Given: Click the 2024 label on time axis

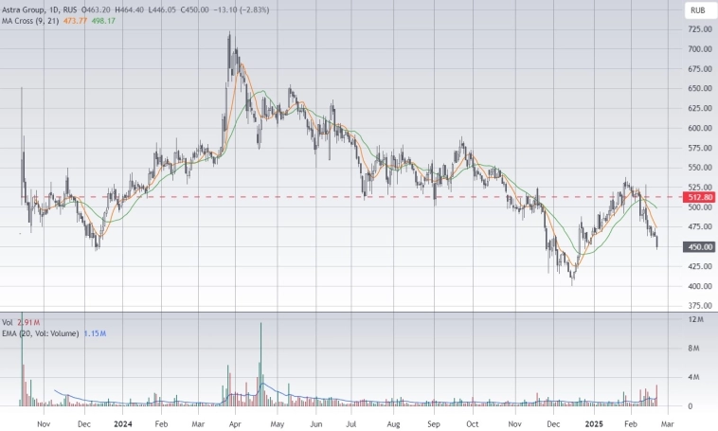Looking at the screenshot, I should (x=123, y=423).
